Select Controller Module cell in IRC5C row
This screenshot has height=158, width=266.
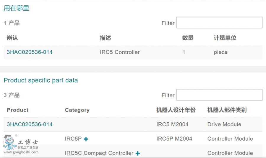click(x=230, y=153)
